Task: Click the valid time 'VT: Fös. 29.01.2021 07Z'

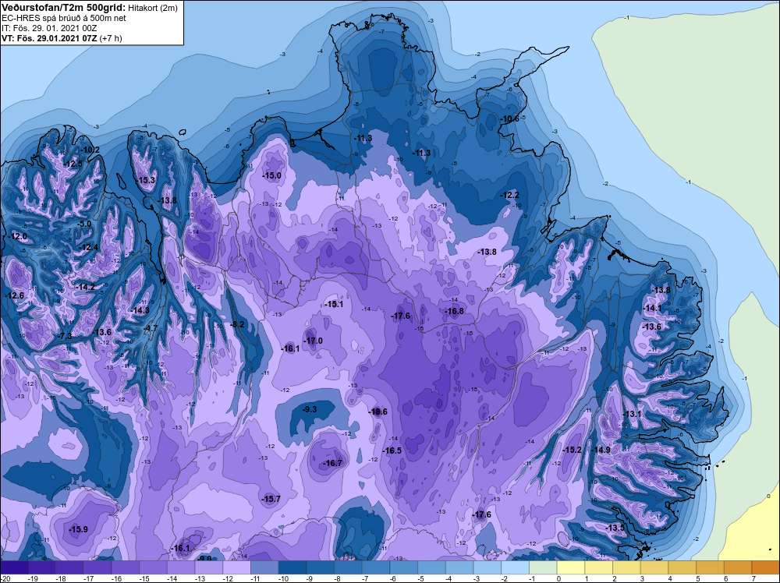Action: pyautogui.click(x=49, y=38)
